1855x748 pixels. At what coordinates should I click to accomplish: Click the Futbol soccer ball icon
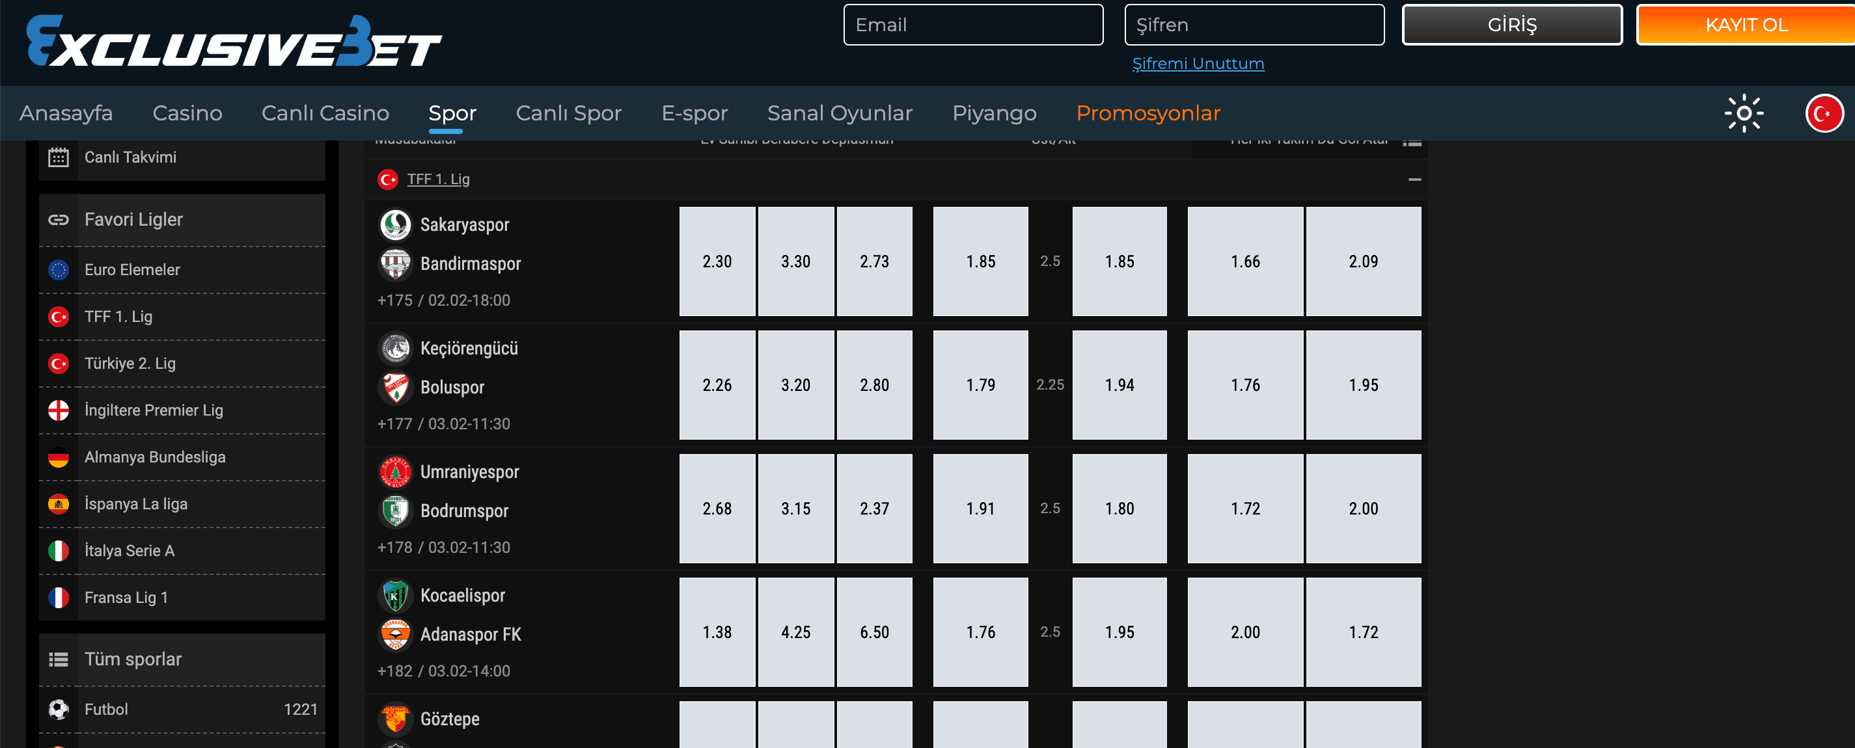pyautogui.click(x=59, y=710)
